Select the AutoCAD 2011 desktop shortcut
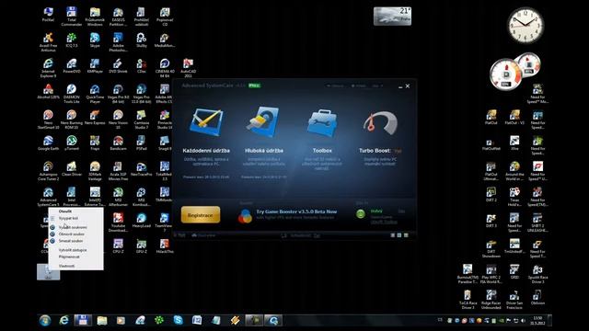Viewport: 589px width, 331px height. (188, 68)
